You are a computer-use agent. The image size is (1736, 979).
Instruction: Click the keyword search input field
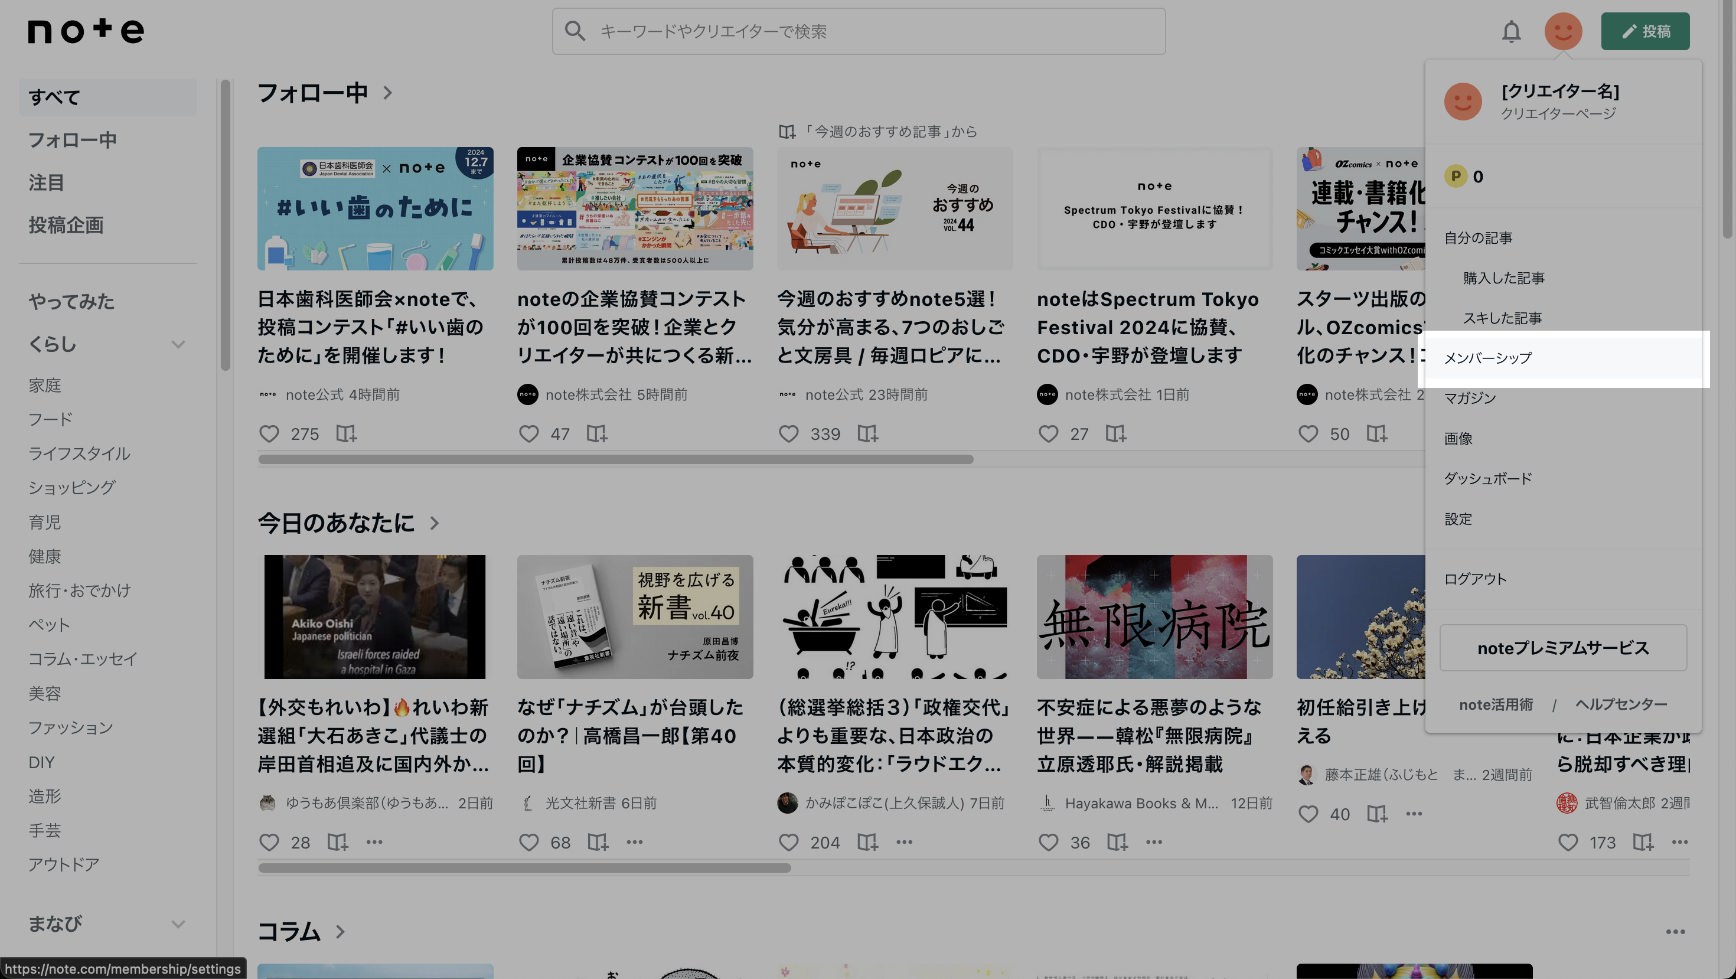tap(859, 31)
